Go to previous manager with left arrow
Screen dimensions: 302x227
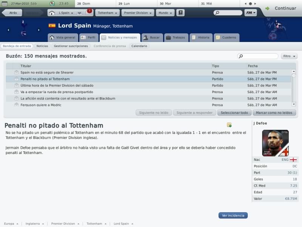click(8, 30)
